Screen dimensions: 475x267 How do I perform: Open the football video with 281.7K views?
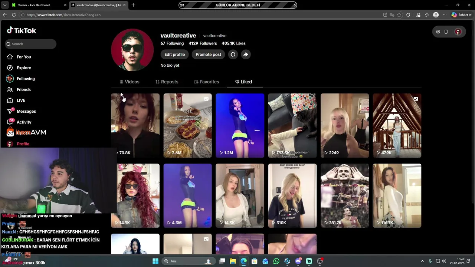pos(344,195)
